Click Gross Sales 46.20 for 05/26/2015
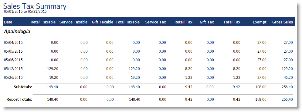 click(x=288, y=78)
